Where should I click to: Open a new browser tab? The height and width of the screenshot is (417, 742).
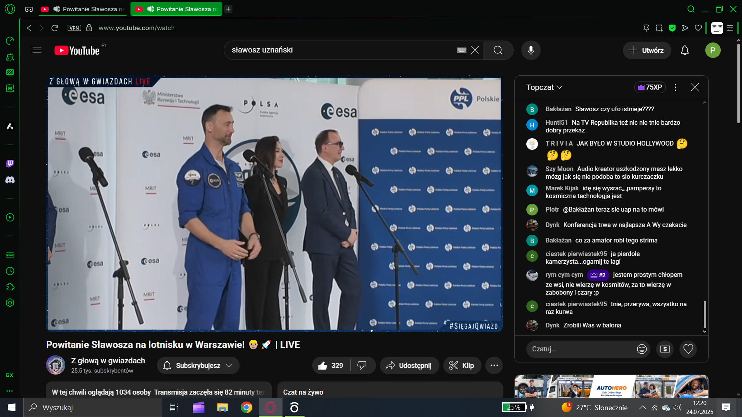[228, 9]
